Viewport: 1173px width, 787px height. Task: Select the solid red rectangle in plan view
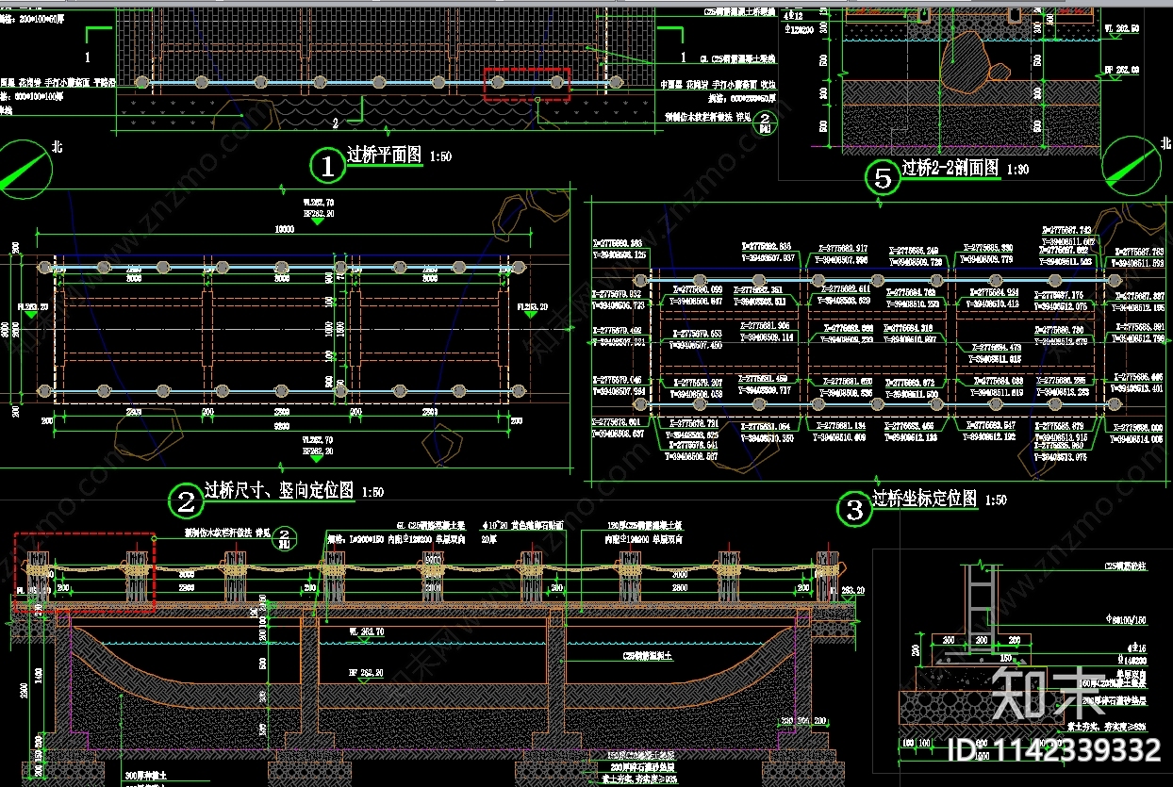527,83
